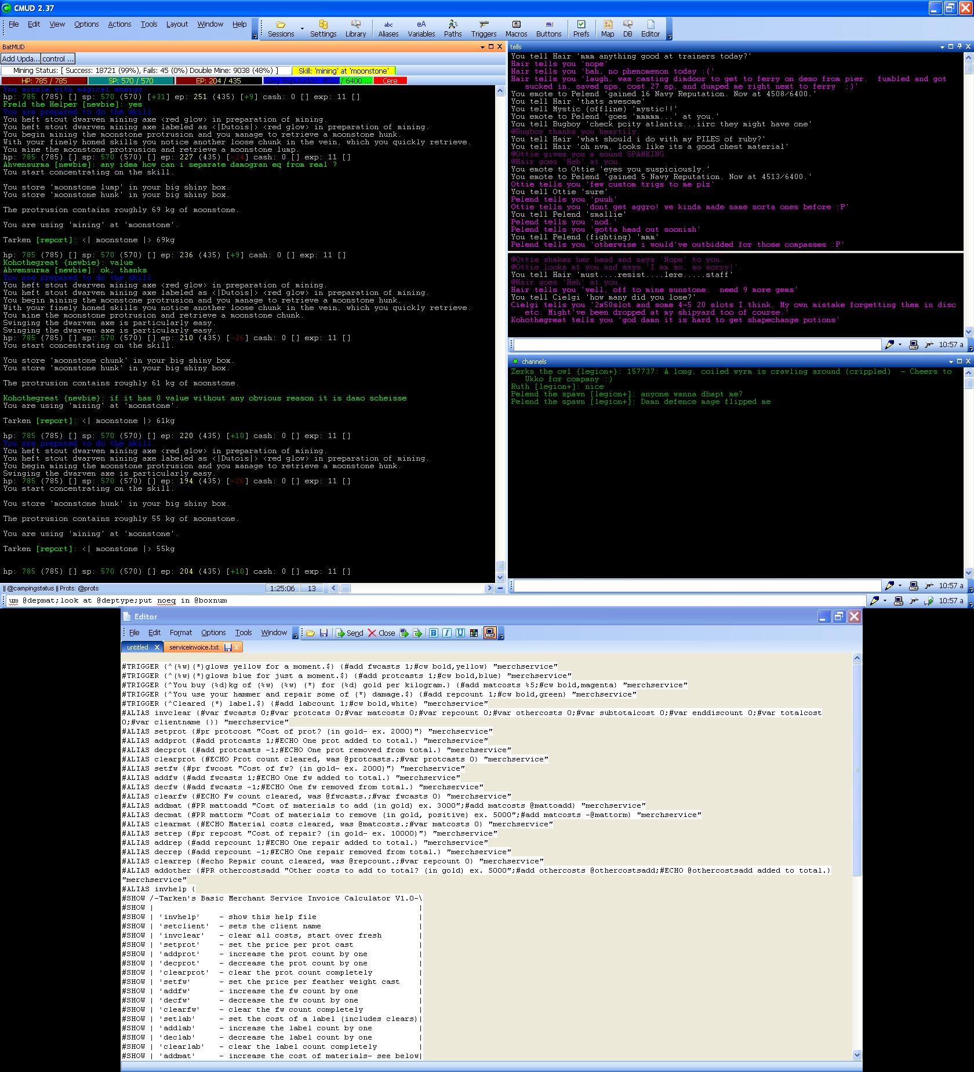The width and height of the screenshot is (974, 1072).
Task: Toggle the computer screen icon in Editor toolbar
Action: [x=490, y=633]
